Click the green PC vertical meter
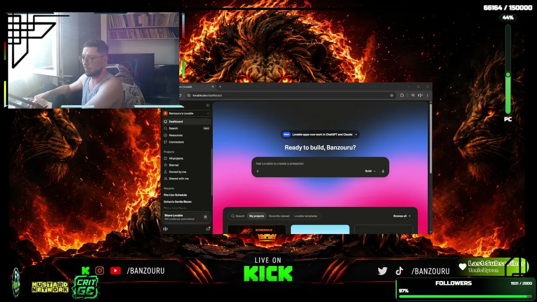Viewport: 537px width, 302px height. [x=508, y=69]
